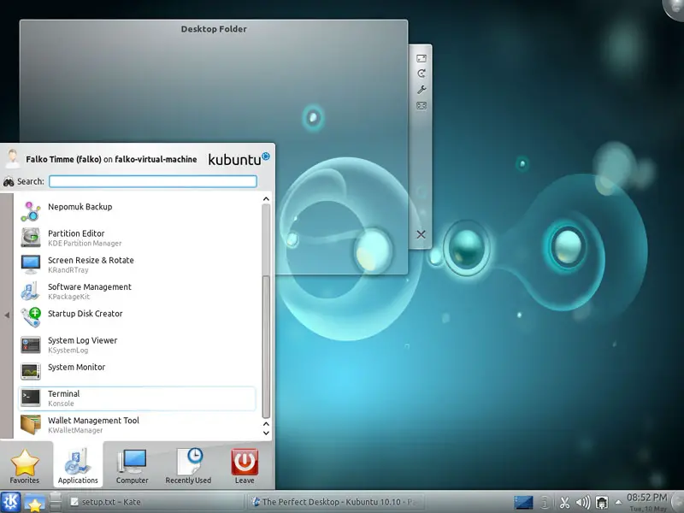Switch to the Applications tab

pos(78,466)
